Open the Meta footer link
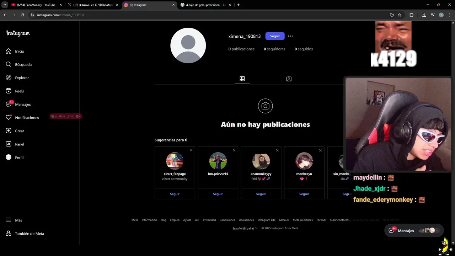The width and height of the screenshot is (455, 256). 135,220
